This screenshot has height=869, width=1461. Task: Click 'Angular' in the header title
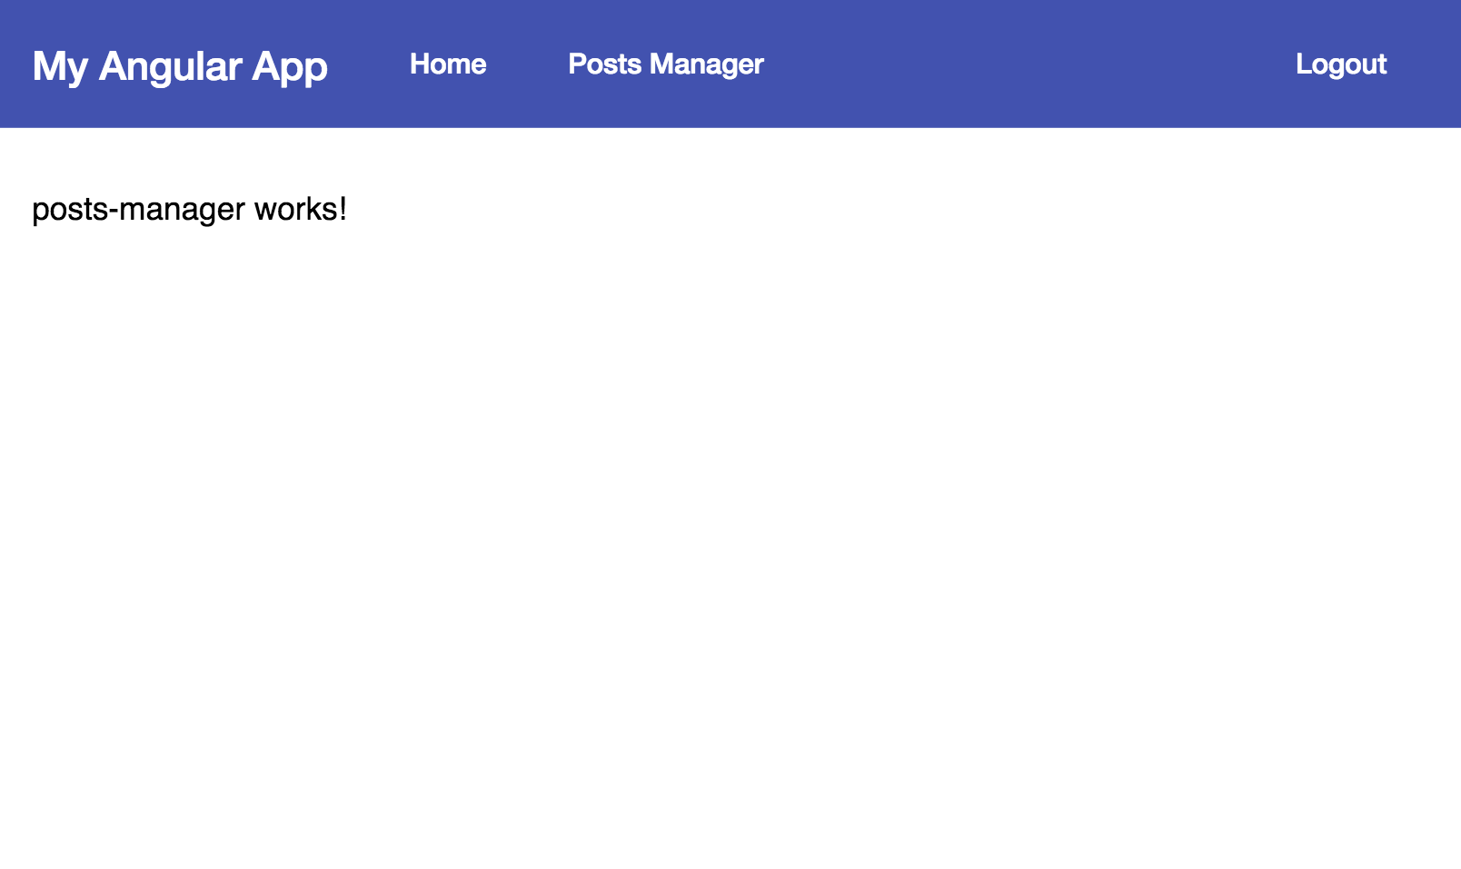[x=170, y=66]
